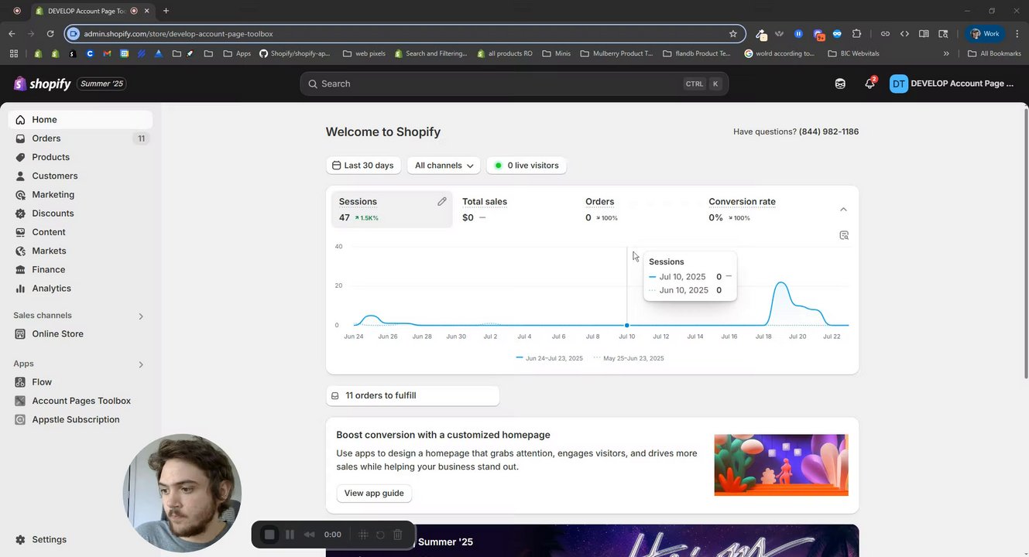1029x557 pixels.
Task: Open the All Bookmarks folder
Action: coord(994,53)
